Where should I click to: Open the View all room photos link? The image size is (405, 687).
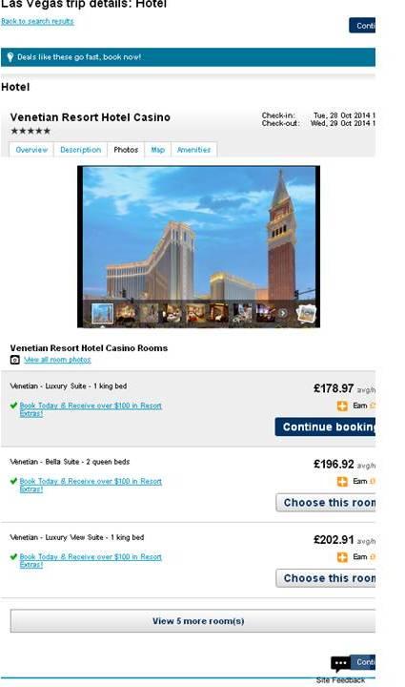(x=57, y=360)
